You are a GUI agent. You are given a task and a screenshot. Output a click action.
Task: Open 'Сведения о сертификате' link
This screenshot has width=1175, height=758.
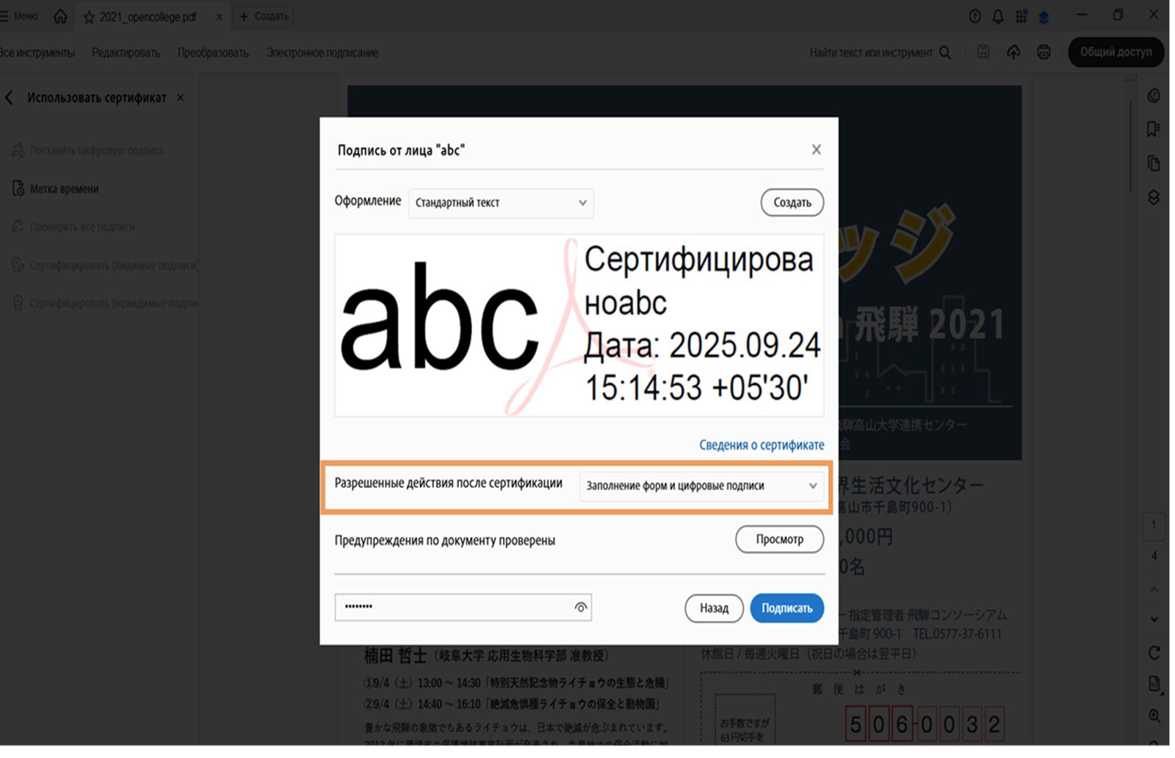tap(761, 445)
